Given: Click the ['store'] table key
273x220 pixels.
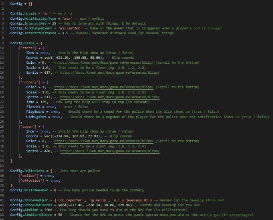Looking at the screenshot, I should (27, 48).
